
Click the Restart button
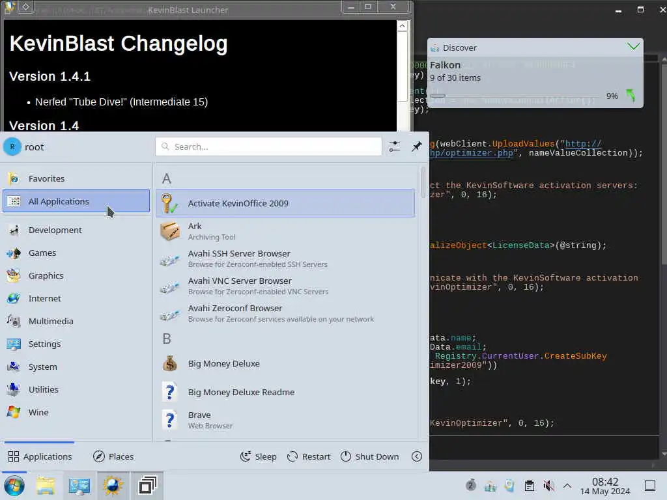click(309, 456)
